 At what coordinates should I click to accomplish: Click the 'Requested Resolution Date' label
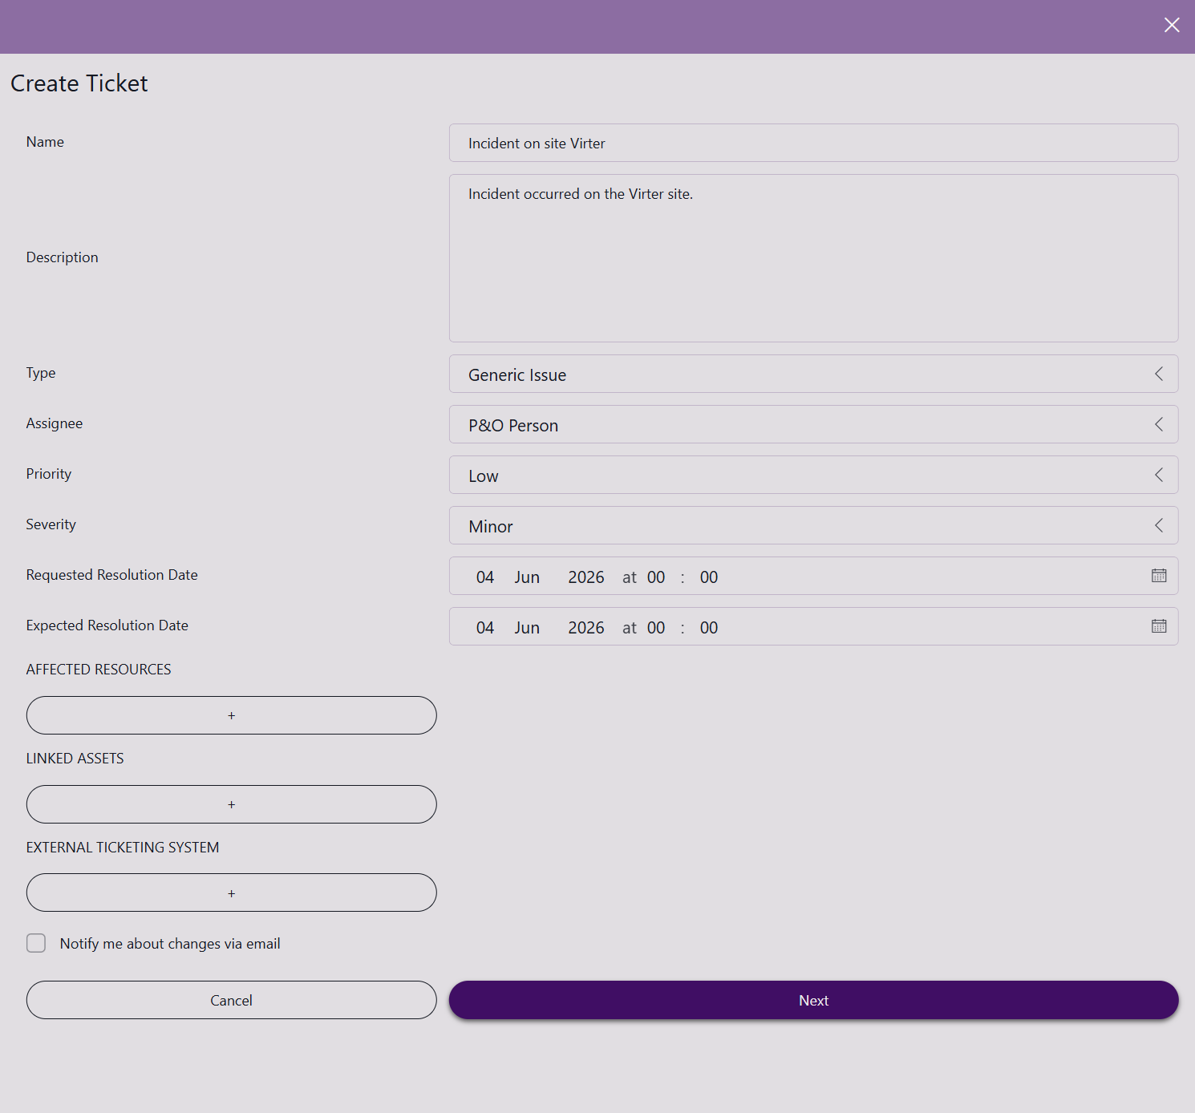tap(112, 575)
